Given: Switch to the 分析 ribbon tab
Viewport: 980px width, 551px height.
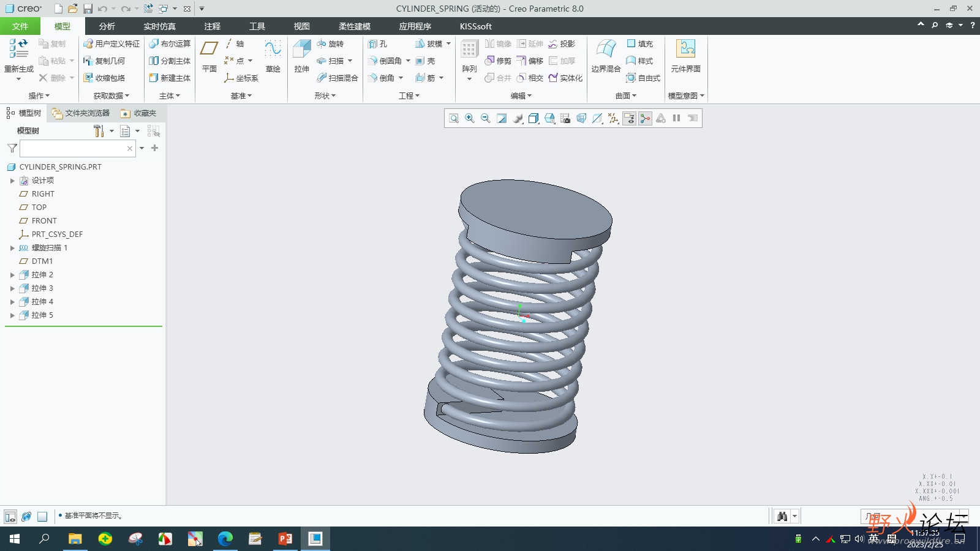Looking at the screenshot, I should [107, 26].
